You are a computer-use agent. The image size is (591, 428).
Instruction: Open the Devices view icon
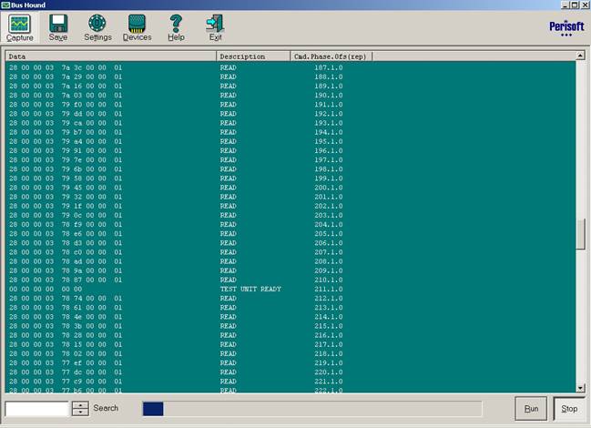click(x=137, y=28)
